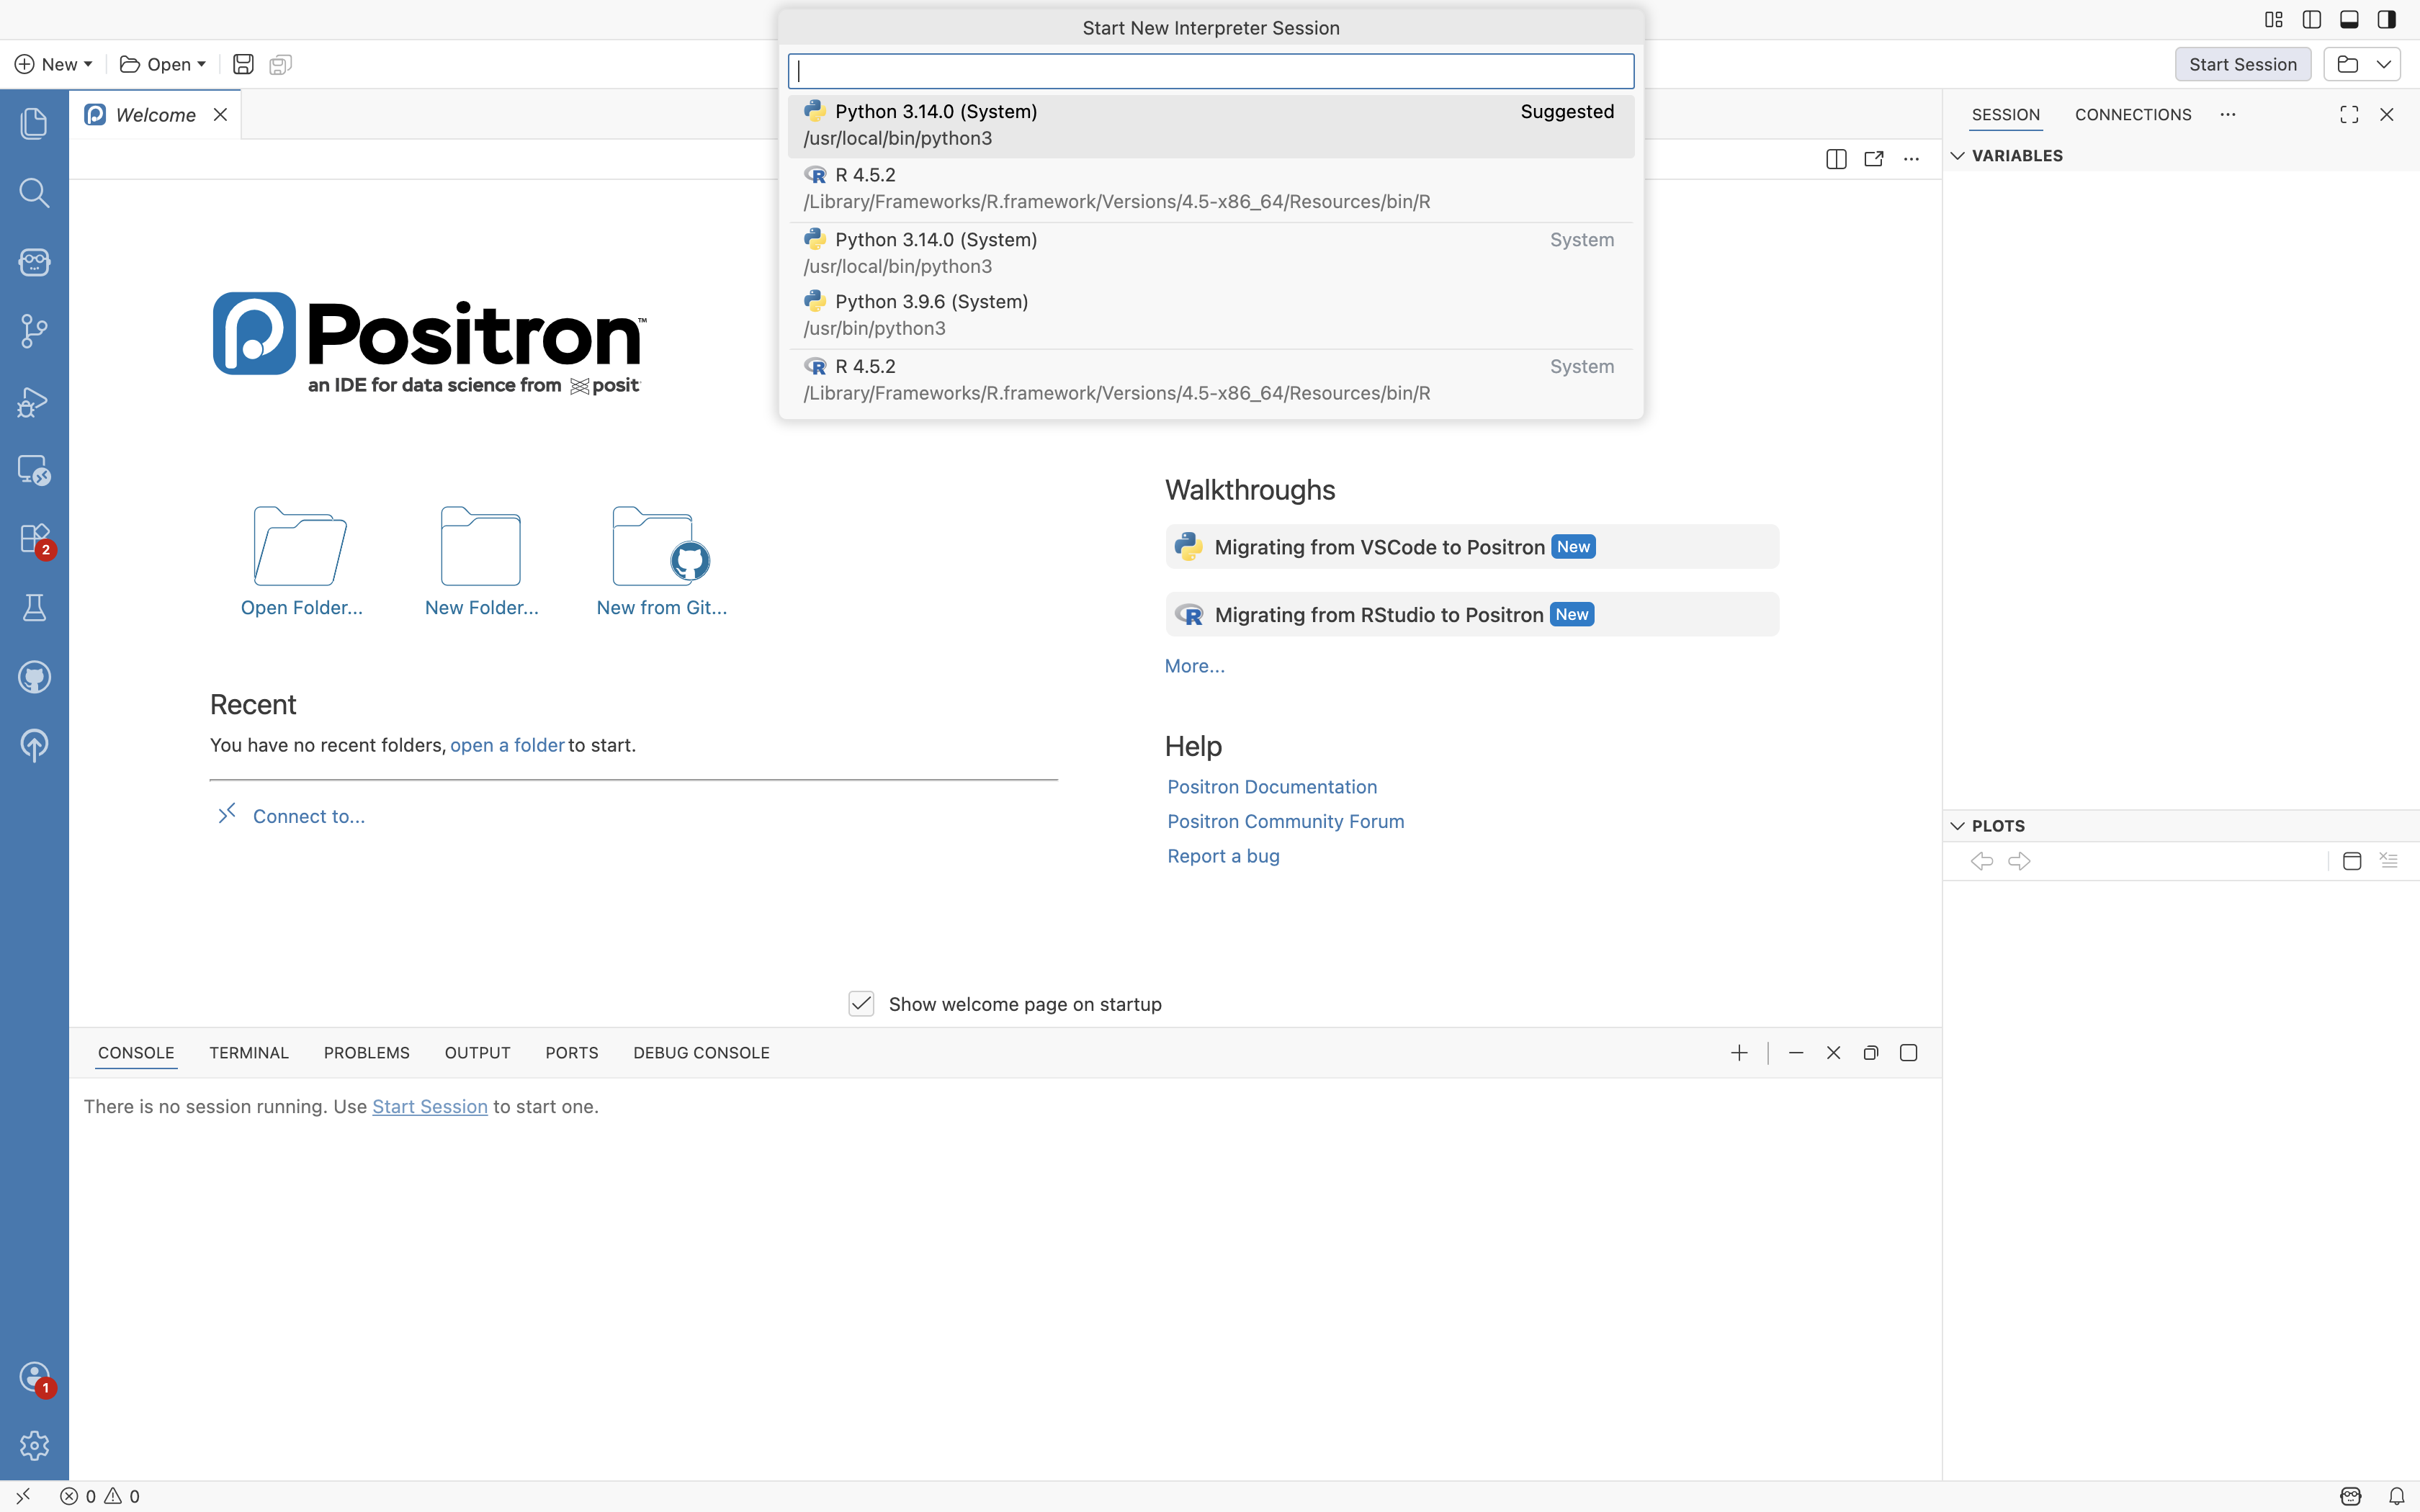Viewport: 2420px width, 1512px height.
Task: Uncheck Show welcome page on startup
Action: [861, 1003]
